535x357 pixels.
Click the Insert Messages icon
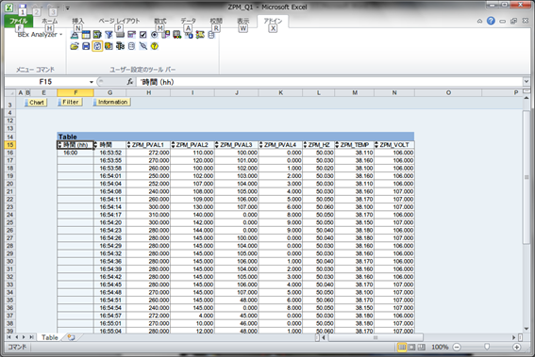[200, 35]
